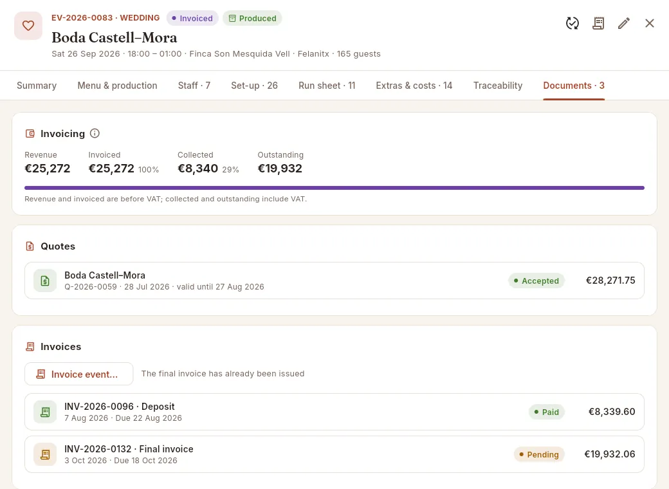Viewport: 669px width, 489px height.
Task: Click the Pending status badge
Action: [539, 454]
